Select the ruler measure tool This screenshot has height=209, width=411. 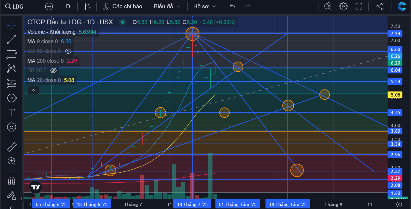[12, 147]
